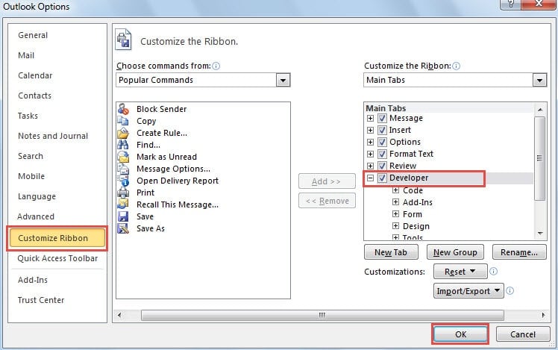Expand the Add-Ins group under Developer

(x=395, y=202)
